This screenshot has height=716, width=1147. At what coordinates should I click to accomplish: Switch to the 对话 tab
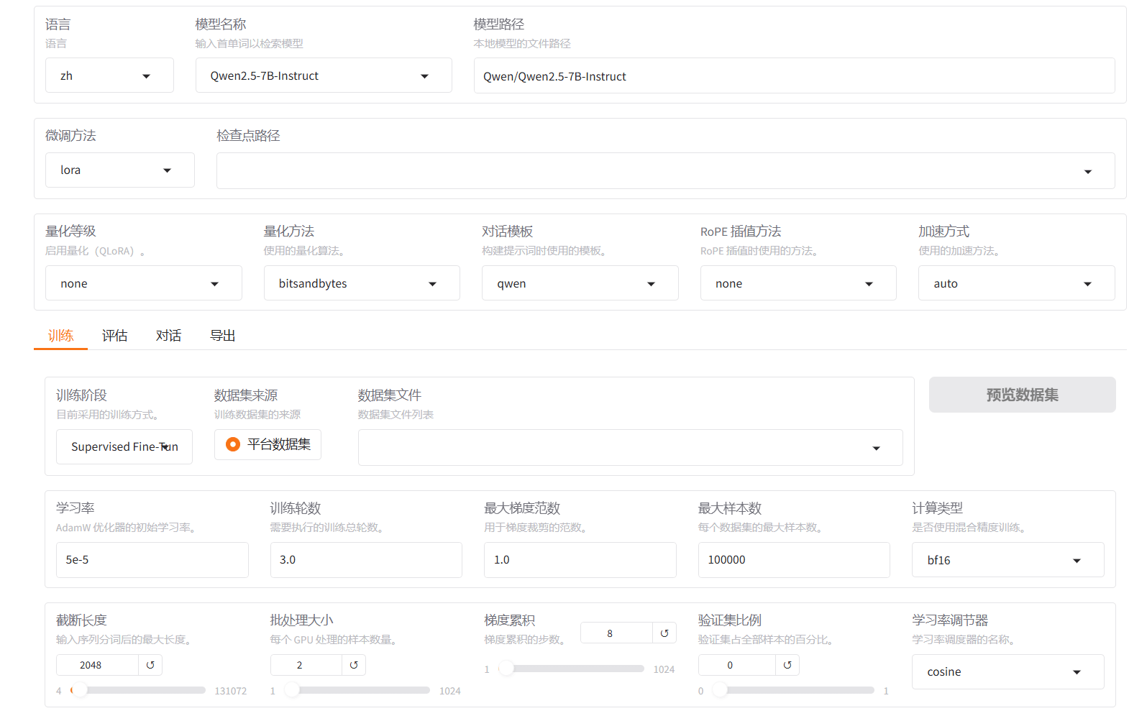point(168,336)
